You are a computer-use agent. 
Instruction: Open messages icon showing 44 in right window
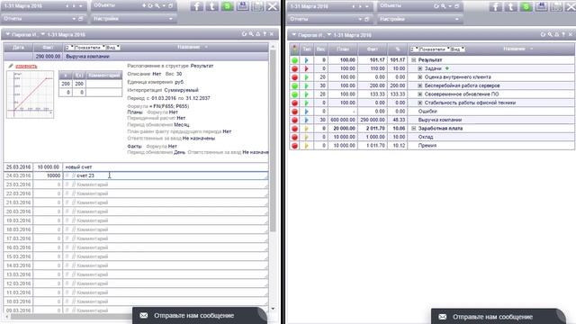541,6
